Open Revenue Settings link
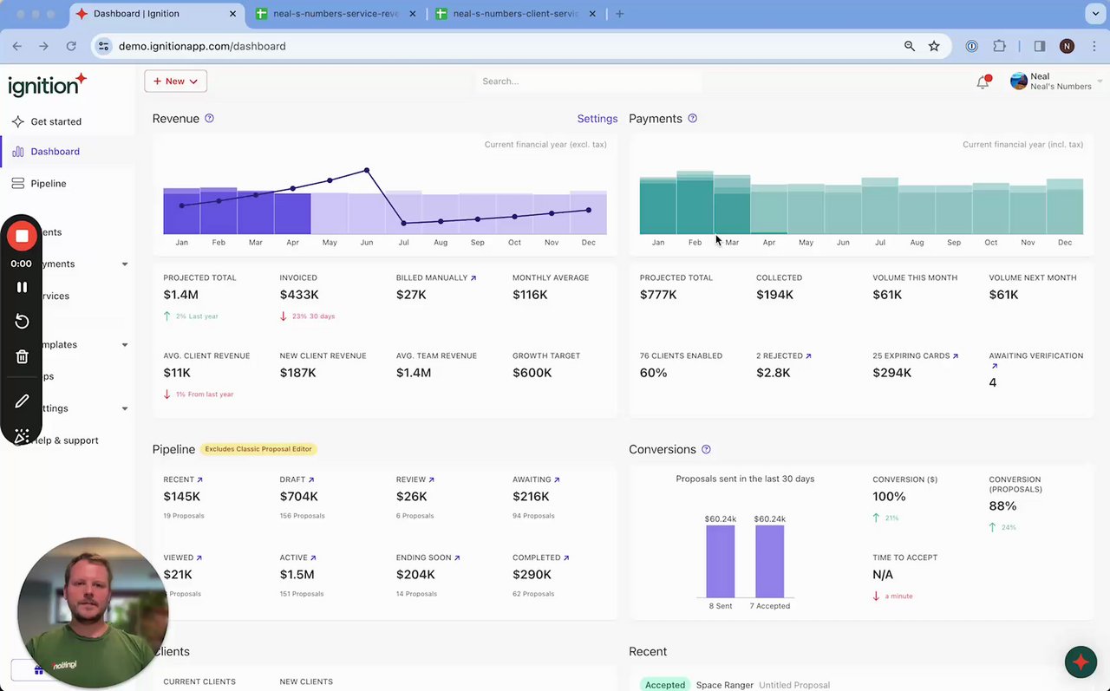 [597, 119]
